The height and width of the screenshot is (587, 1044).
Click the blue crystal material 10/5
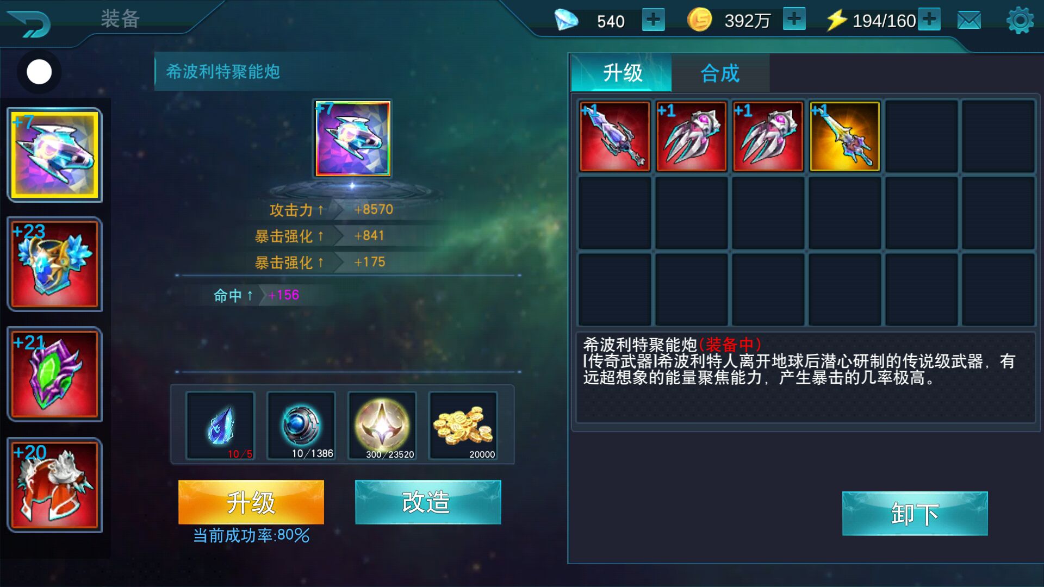220,426
